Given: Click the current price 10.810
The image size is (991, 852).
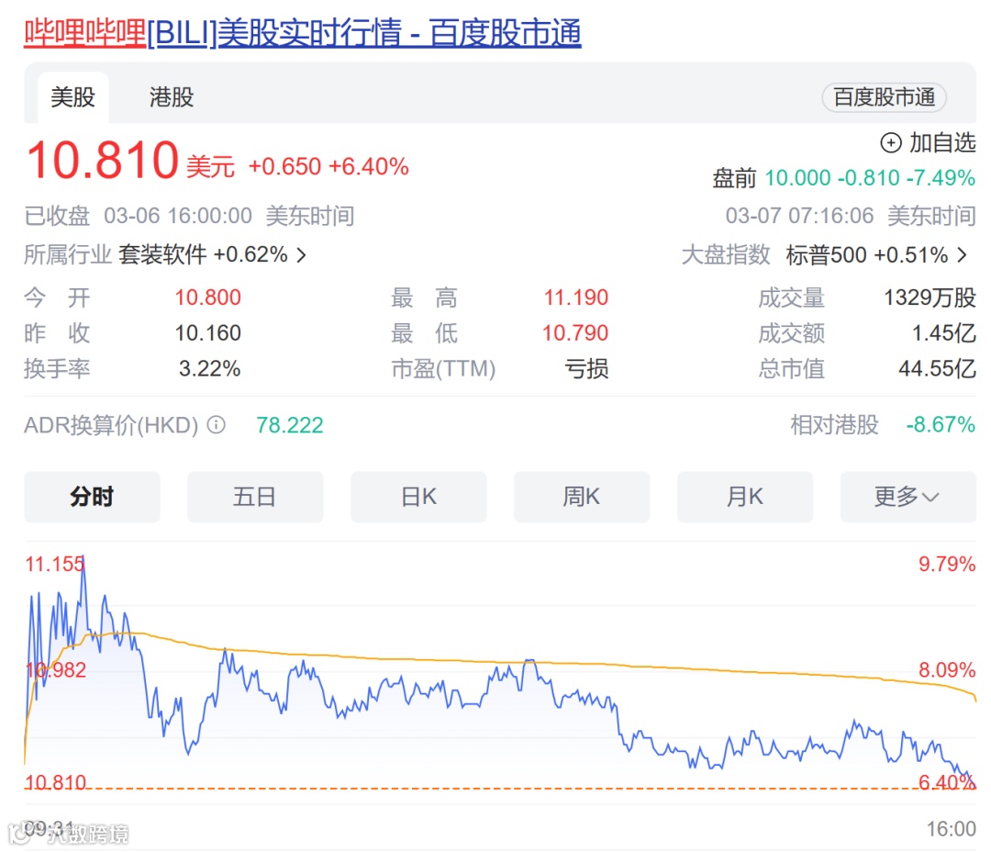Looking at the screenshot, I should click(103, 160).
